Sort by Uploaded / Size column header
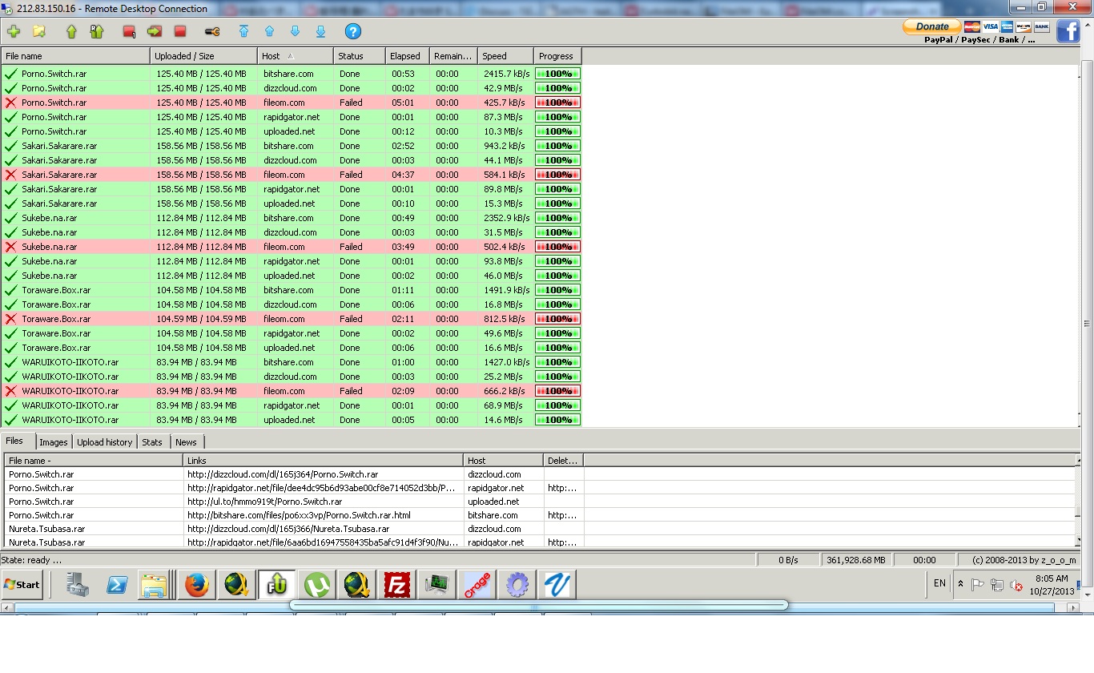The image size is (1094, 673). (x=204, y=56)
